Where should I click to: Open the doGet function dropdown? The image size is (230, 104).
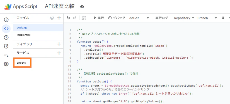pos(139,18)
